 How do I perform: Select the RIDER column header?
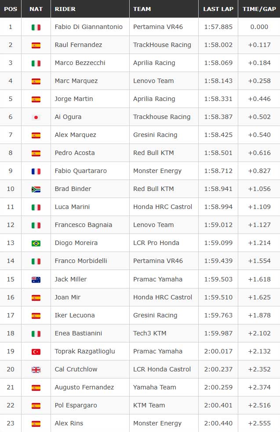65,9
